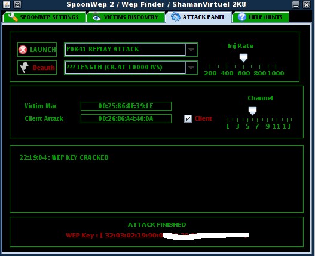
Task: Click the gear icon on Attack Panel
Action: (176, 17)
